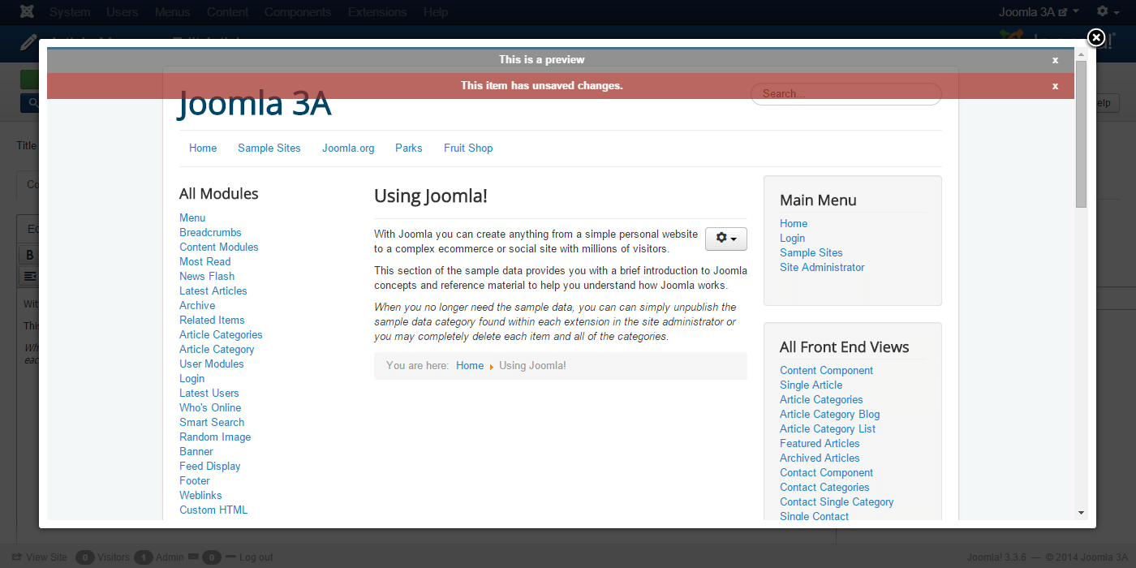Open the Fruit Shop navigation item
Viewport: 1136px width, 568px height.
(x=468, y=148)
